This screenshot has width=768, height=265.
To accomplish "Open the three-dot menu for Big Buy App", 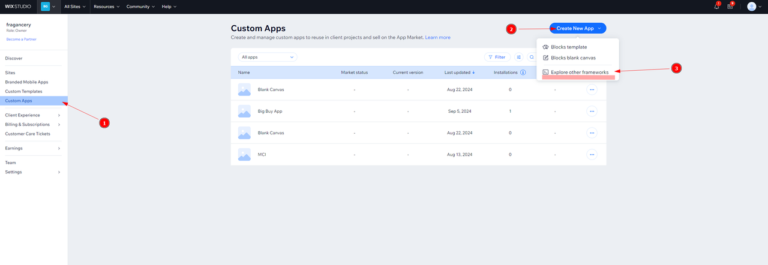I will [592, 111].
